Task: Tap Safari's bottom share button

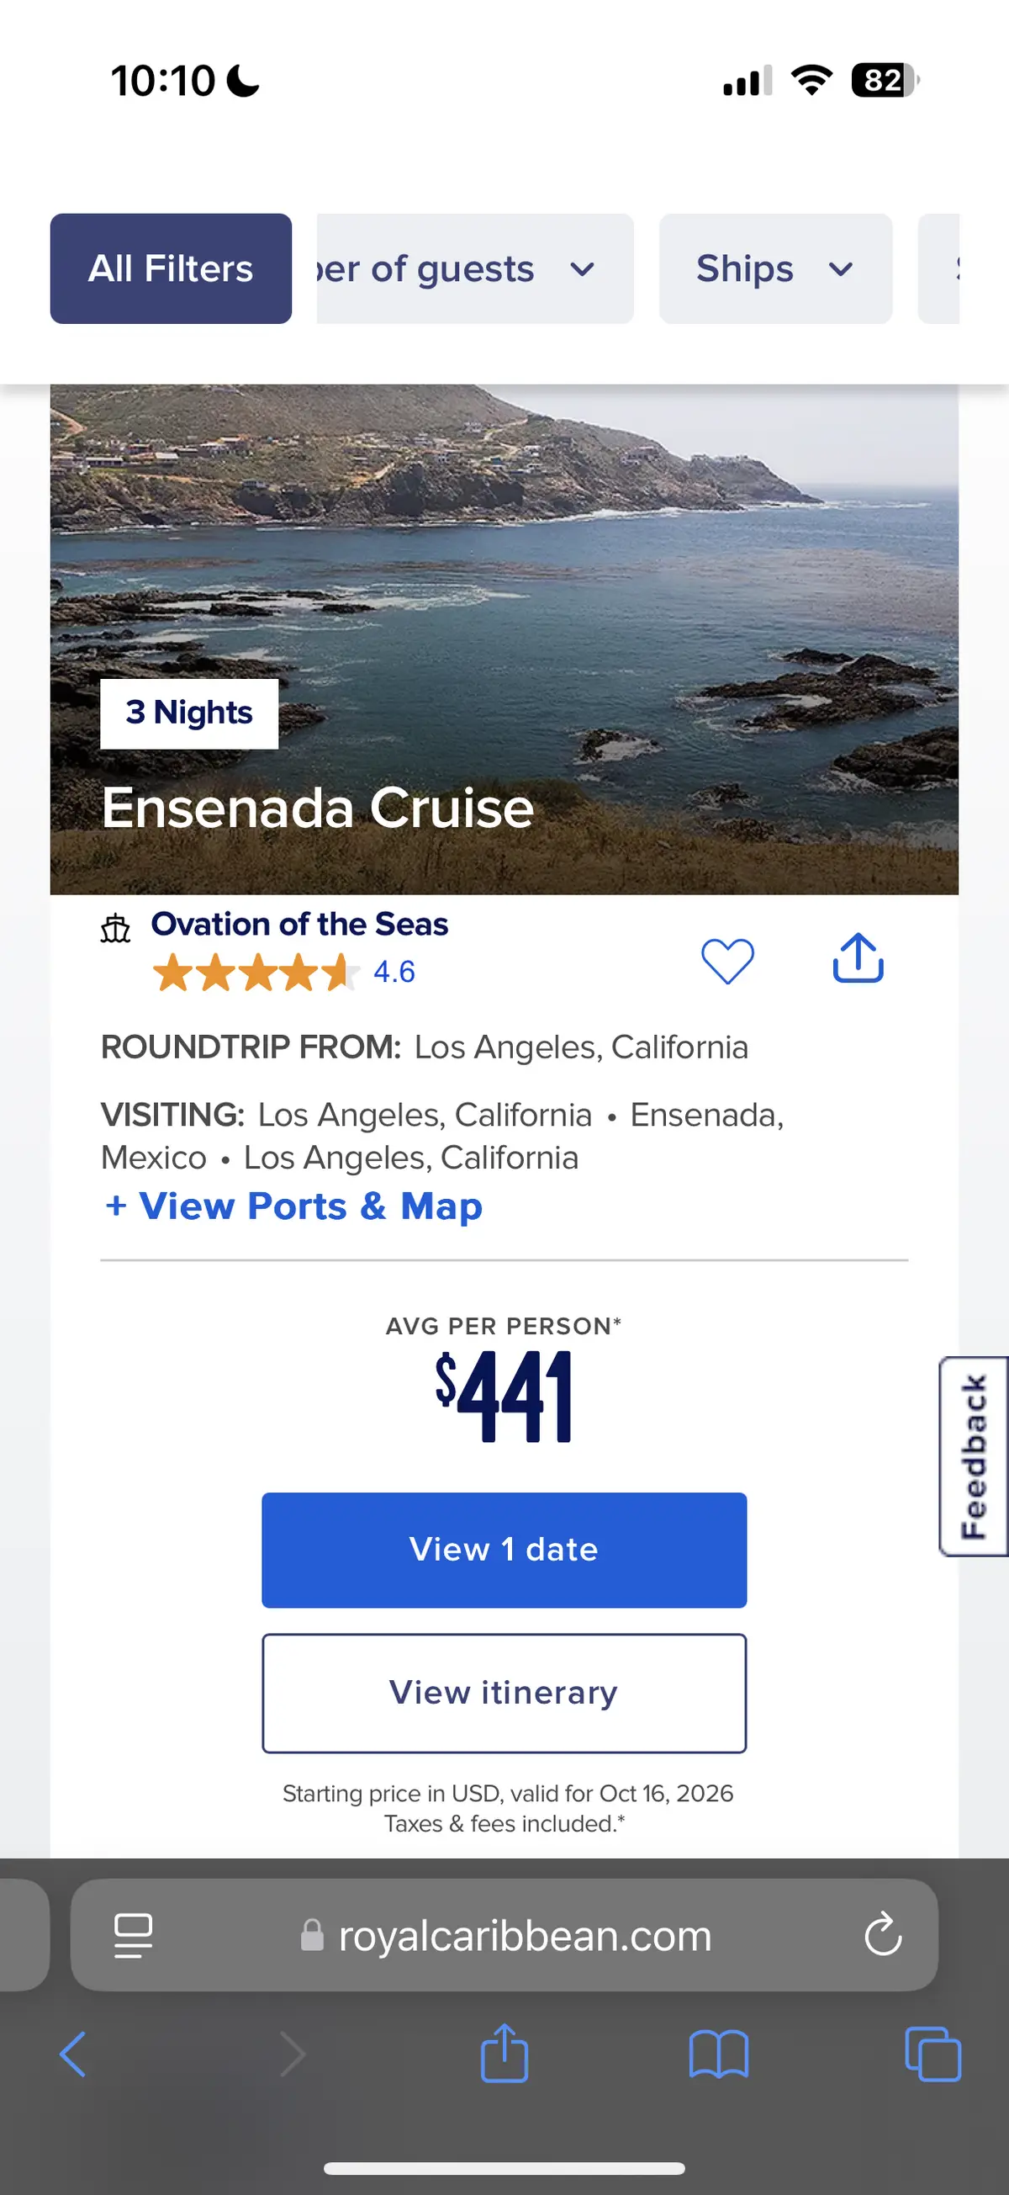Action: [x=504, y=2054]
